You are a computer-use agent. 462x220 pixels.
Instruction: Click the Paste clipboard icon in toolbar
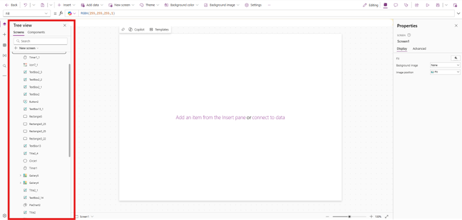43,5
